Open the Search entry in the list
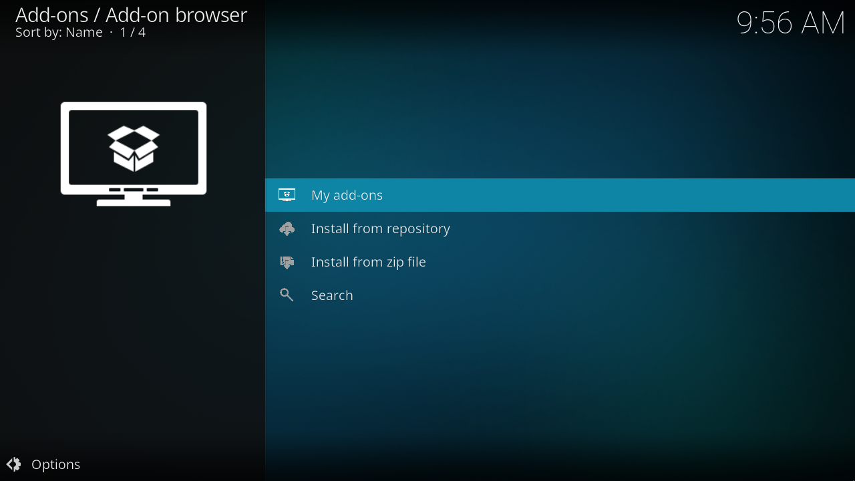Viewport: 855px width, 481px height. pyautogui.click(x=560, y=295)
